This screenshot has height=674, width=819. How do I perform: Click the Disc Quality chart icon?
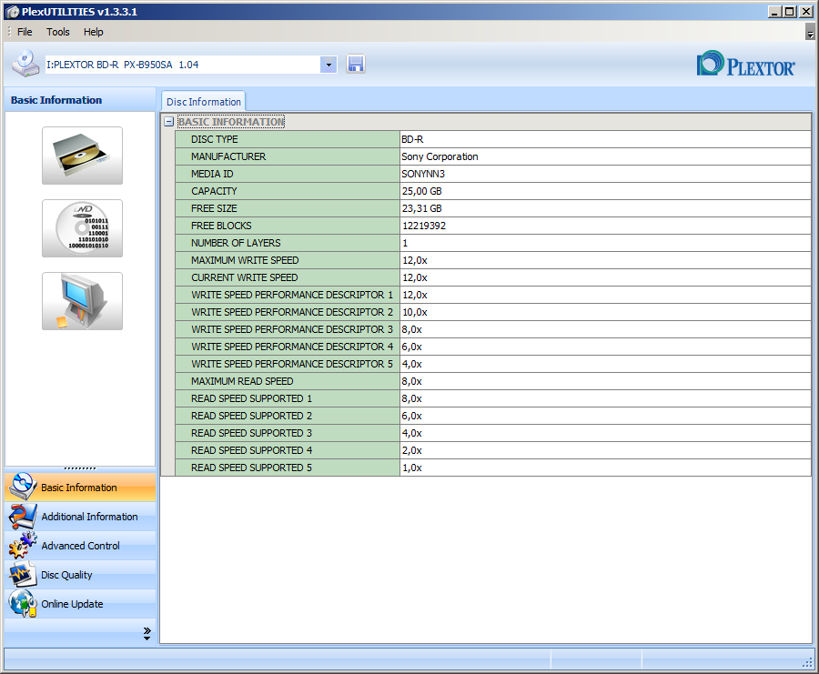click(x=23, y=574)
